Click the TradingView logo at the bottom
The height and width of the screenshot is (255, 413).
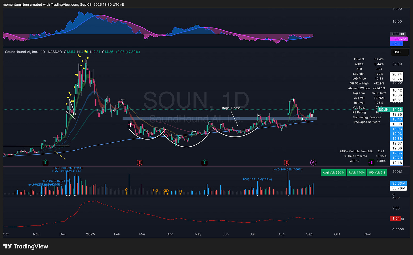click(26, 246)
